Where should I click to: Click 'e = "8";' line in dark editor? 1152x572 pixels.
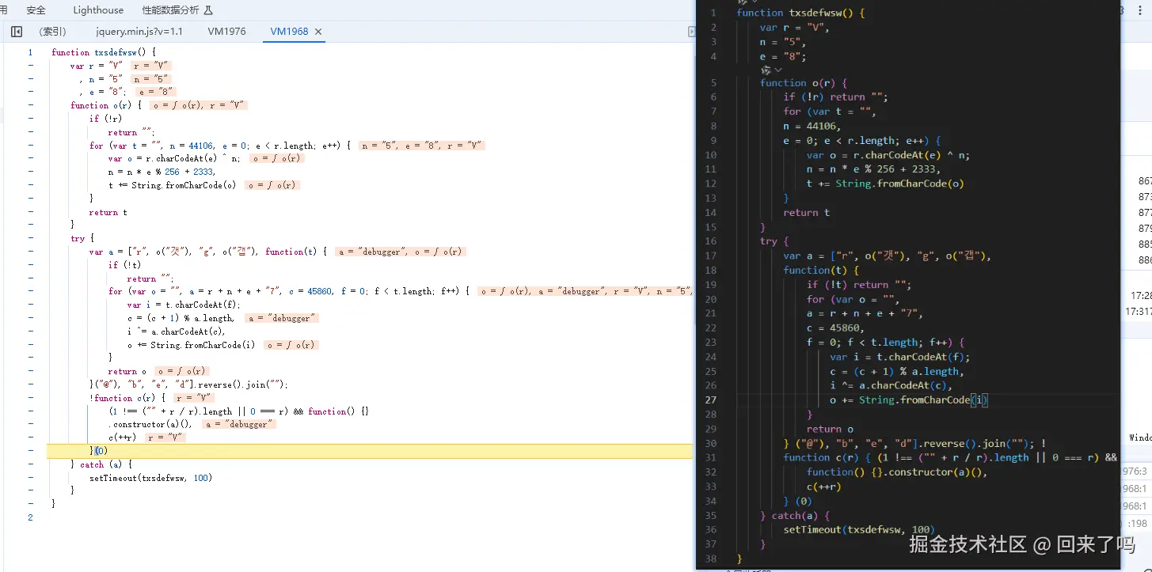[782, 56]
